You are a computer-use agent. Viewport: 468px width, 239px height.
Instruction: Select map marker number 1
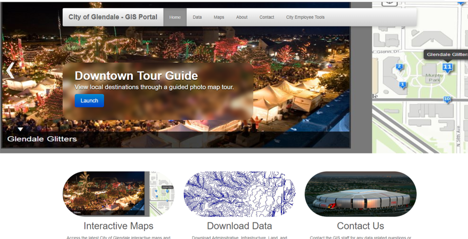click(403, 85)
